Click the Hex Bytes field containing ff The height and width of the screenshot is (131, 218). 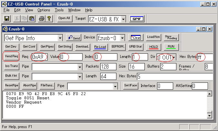click(x=205, y=57)
